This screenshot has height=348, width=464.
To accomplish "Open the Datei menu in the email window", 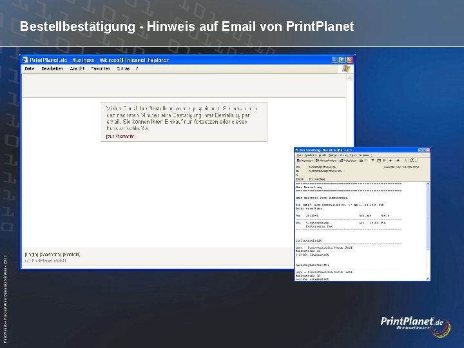I will click(x=300, y=155).
